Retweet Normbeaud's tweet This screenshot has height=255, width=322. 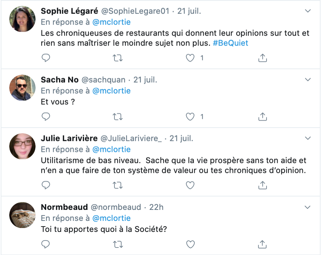118,244
